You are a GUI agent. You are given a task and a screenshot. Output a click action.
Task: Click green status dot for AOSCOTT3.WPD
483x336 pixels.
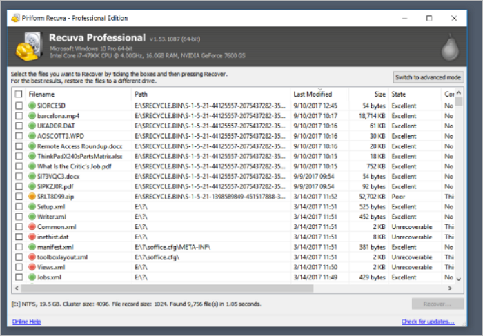[x=32, y=136]
